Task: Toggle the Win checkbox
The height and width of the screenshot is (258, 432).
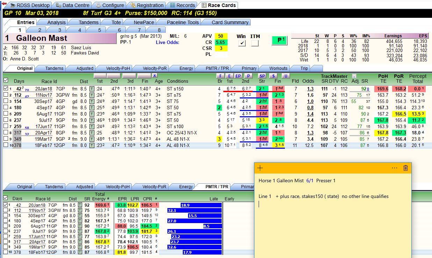Action: click(x=242, y=43)
